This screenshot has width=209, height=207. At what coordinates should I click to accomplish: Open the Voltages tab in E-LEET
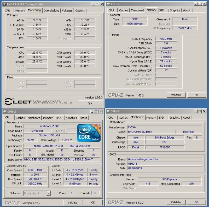pos(67,10)
